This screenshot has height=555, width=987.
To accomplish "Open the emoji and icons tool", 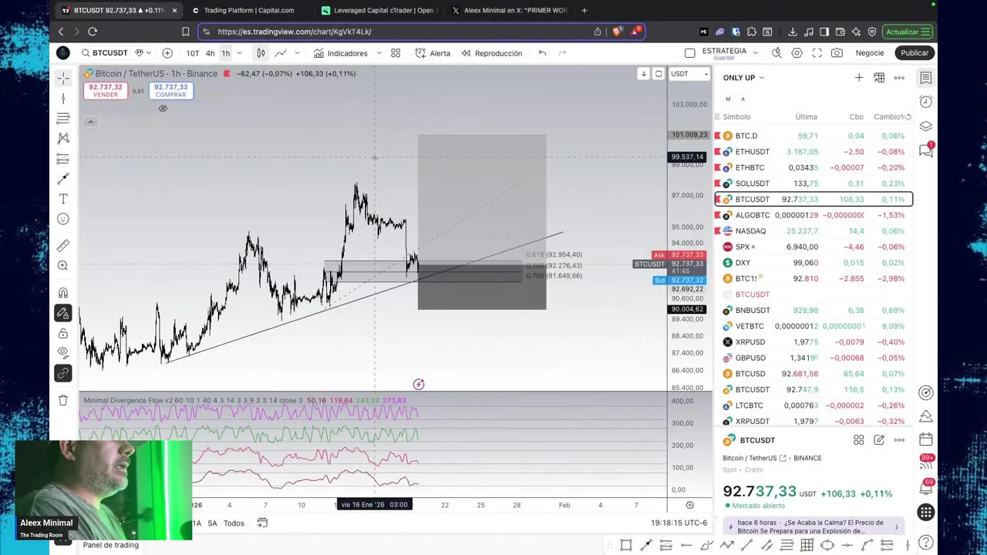I will point(63,219).
